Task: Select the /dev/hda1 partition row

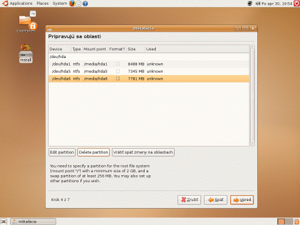Action: click(149, 64)
